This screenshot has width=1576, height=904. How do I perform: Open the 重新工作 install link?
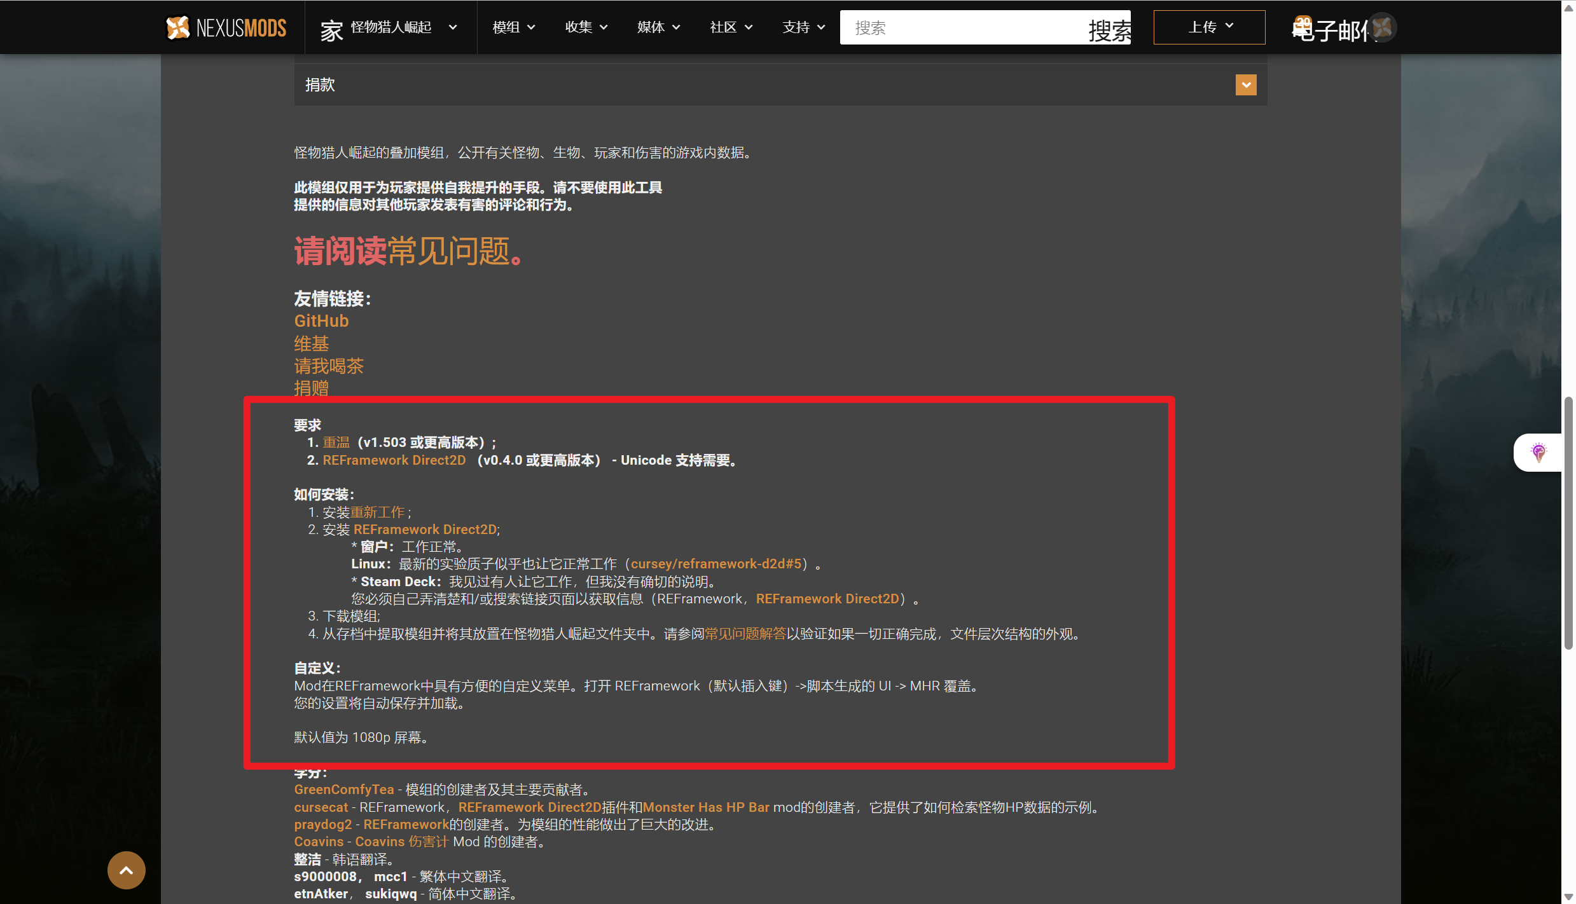point(377,512)
